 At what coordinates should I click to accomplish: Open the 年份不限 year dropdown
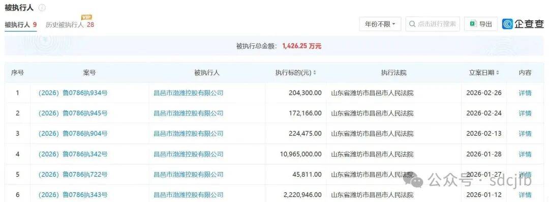coord(380,24)
